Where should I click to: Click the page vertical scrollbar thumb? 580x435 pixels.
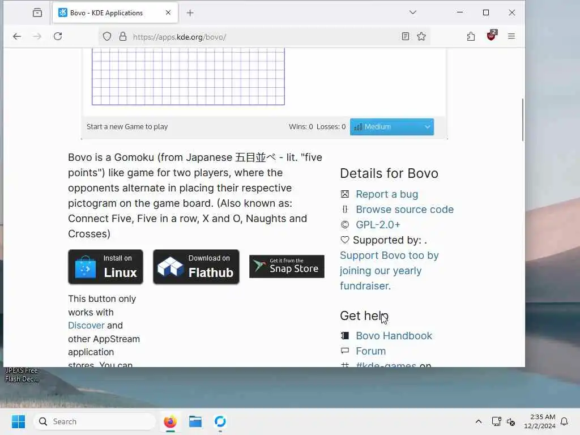click(x=523, y=120)
